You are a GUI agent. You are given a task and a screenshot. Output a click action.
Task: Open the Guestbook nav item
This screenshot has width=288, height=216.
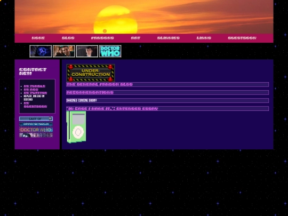click(242, 38)
